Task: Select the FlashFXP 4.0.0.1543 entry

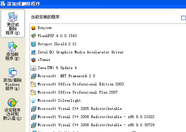Action: (57, 36)
